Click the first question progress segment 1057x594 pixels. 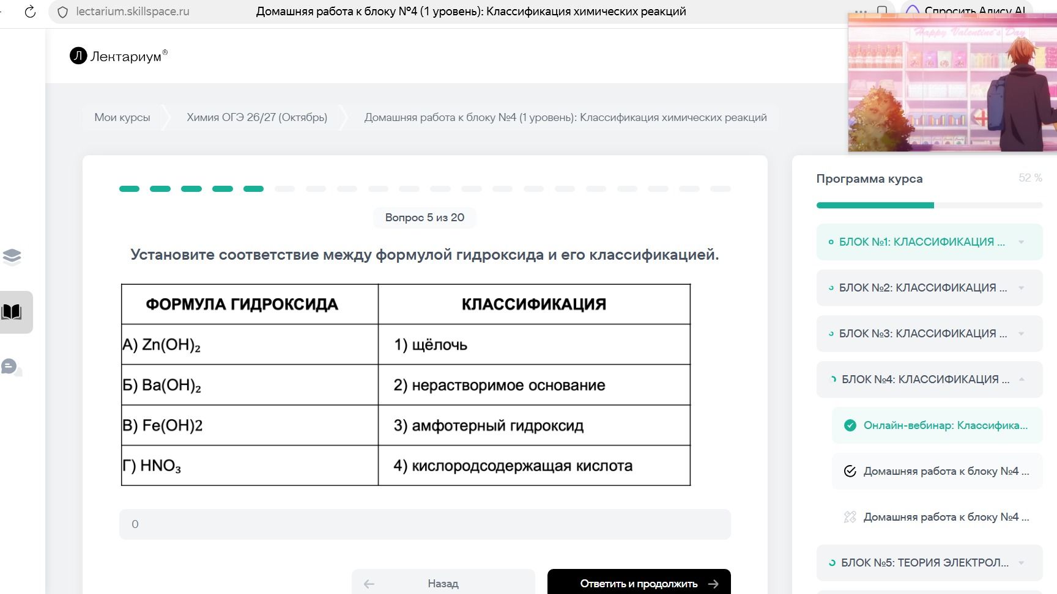point(129,189)
